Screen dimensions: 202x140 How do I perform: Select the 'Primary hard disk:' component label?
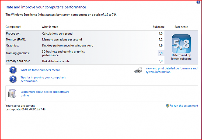(18, 61)
